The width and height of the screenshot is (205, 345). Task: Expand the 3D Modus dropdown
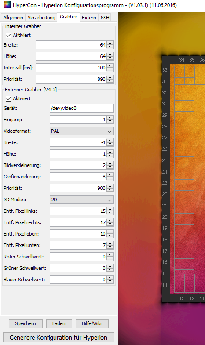82,200
